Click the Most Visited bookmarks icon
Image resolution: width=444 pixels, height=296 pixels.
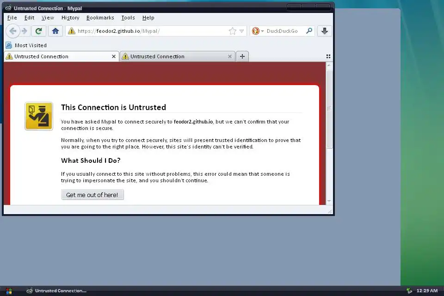(9, 45)
